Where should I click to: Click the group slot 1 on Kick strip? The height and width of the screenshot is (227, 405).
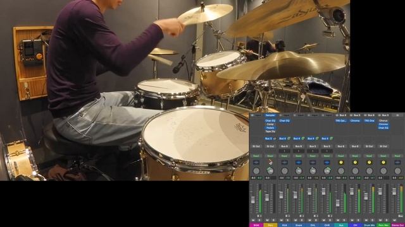point(285,151)
